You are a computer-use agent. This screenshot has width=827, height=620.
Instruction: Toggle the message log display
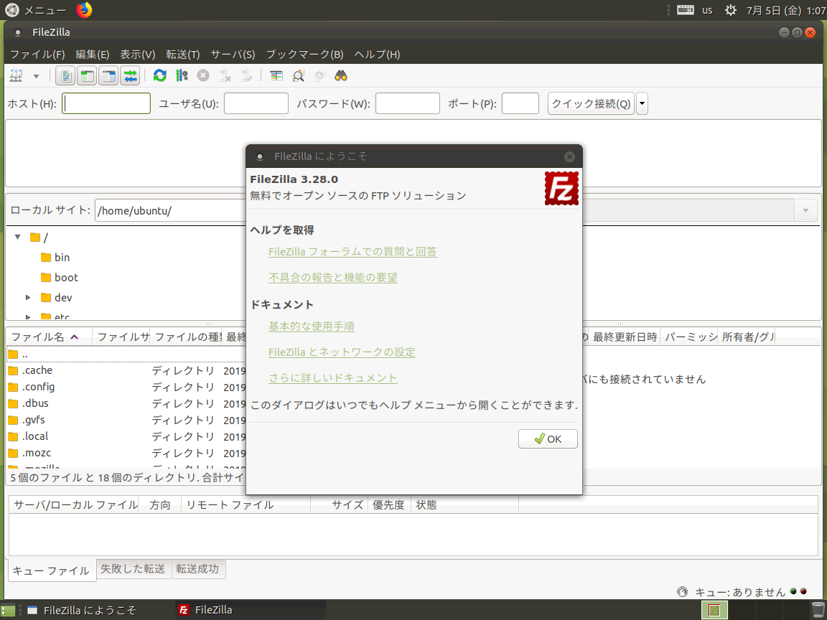click(65, 75)
